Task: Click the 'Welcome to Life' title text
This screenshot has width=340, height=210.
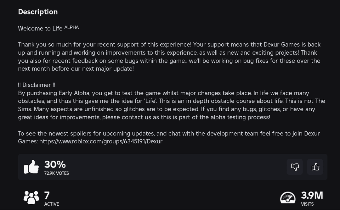Action: 40,29
